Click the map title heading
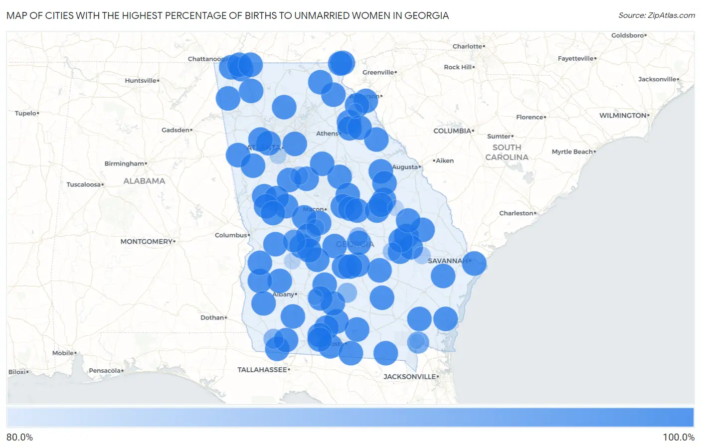Viewport: 701px width, 448px height. (x=228, y=15)
